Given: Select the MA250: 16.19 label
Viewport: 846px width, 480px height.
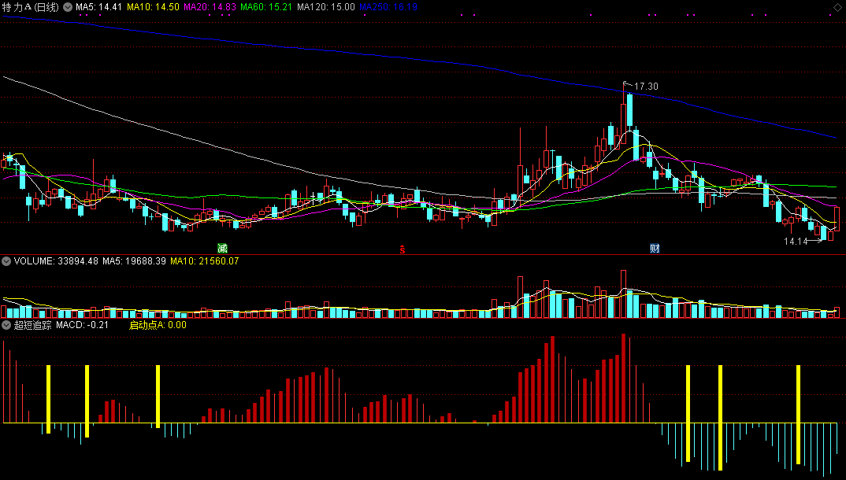Looking at the screenshot, I should (x=388, y=7).
